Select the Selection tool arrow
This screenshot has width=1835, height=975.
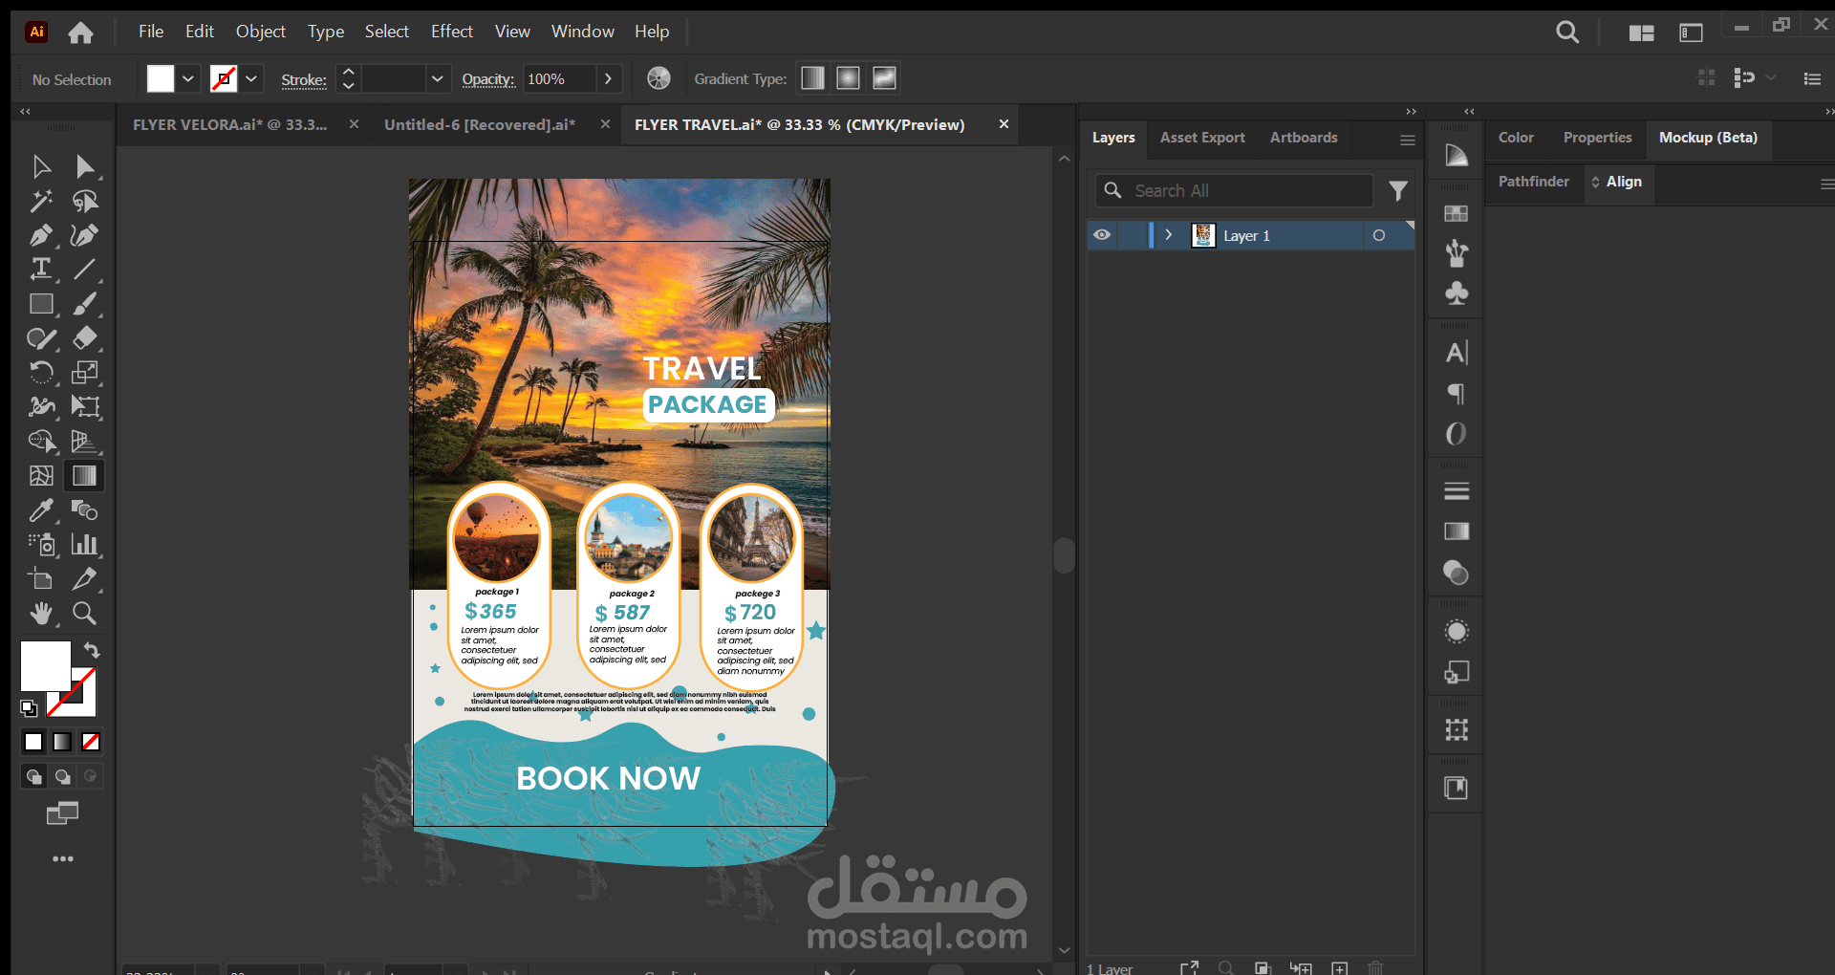pyautogui.click(x=41, y=167)
